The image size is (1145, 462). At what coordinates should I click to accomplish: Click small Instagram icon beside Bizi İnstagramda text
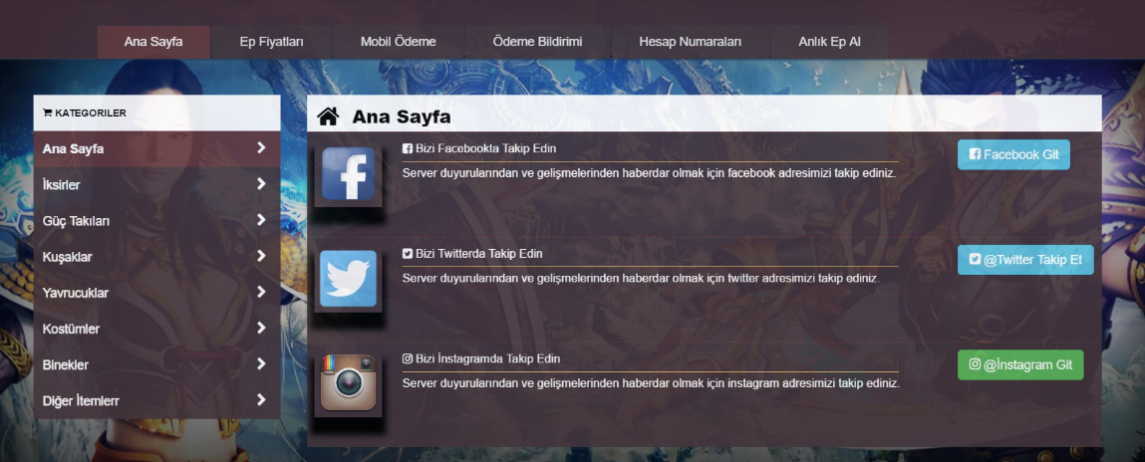(408, 359)
